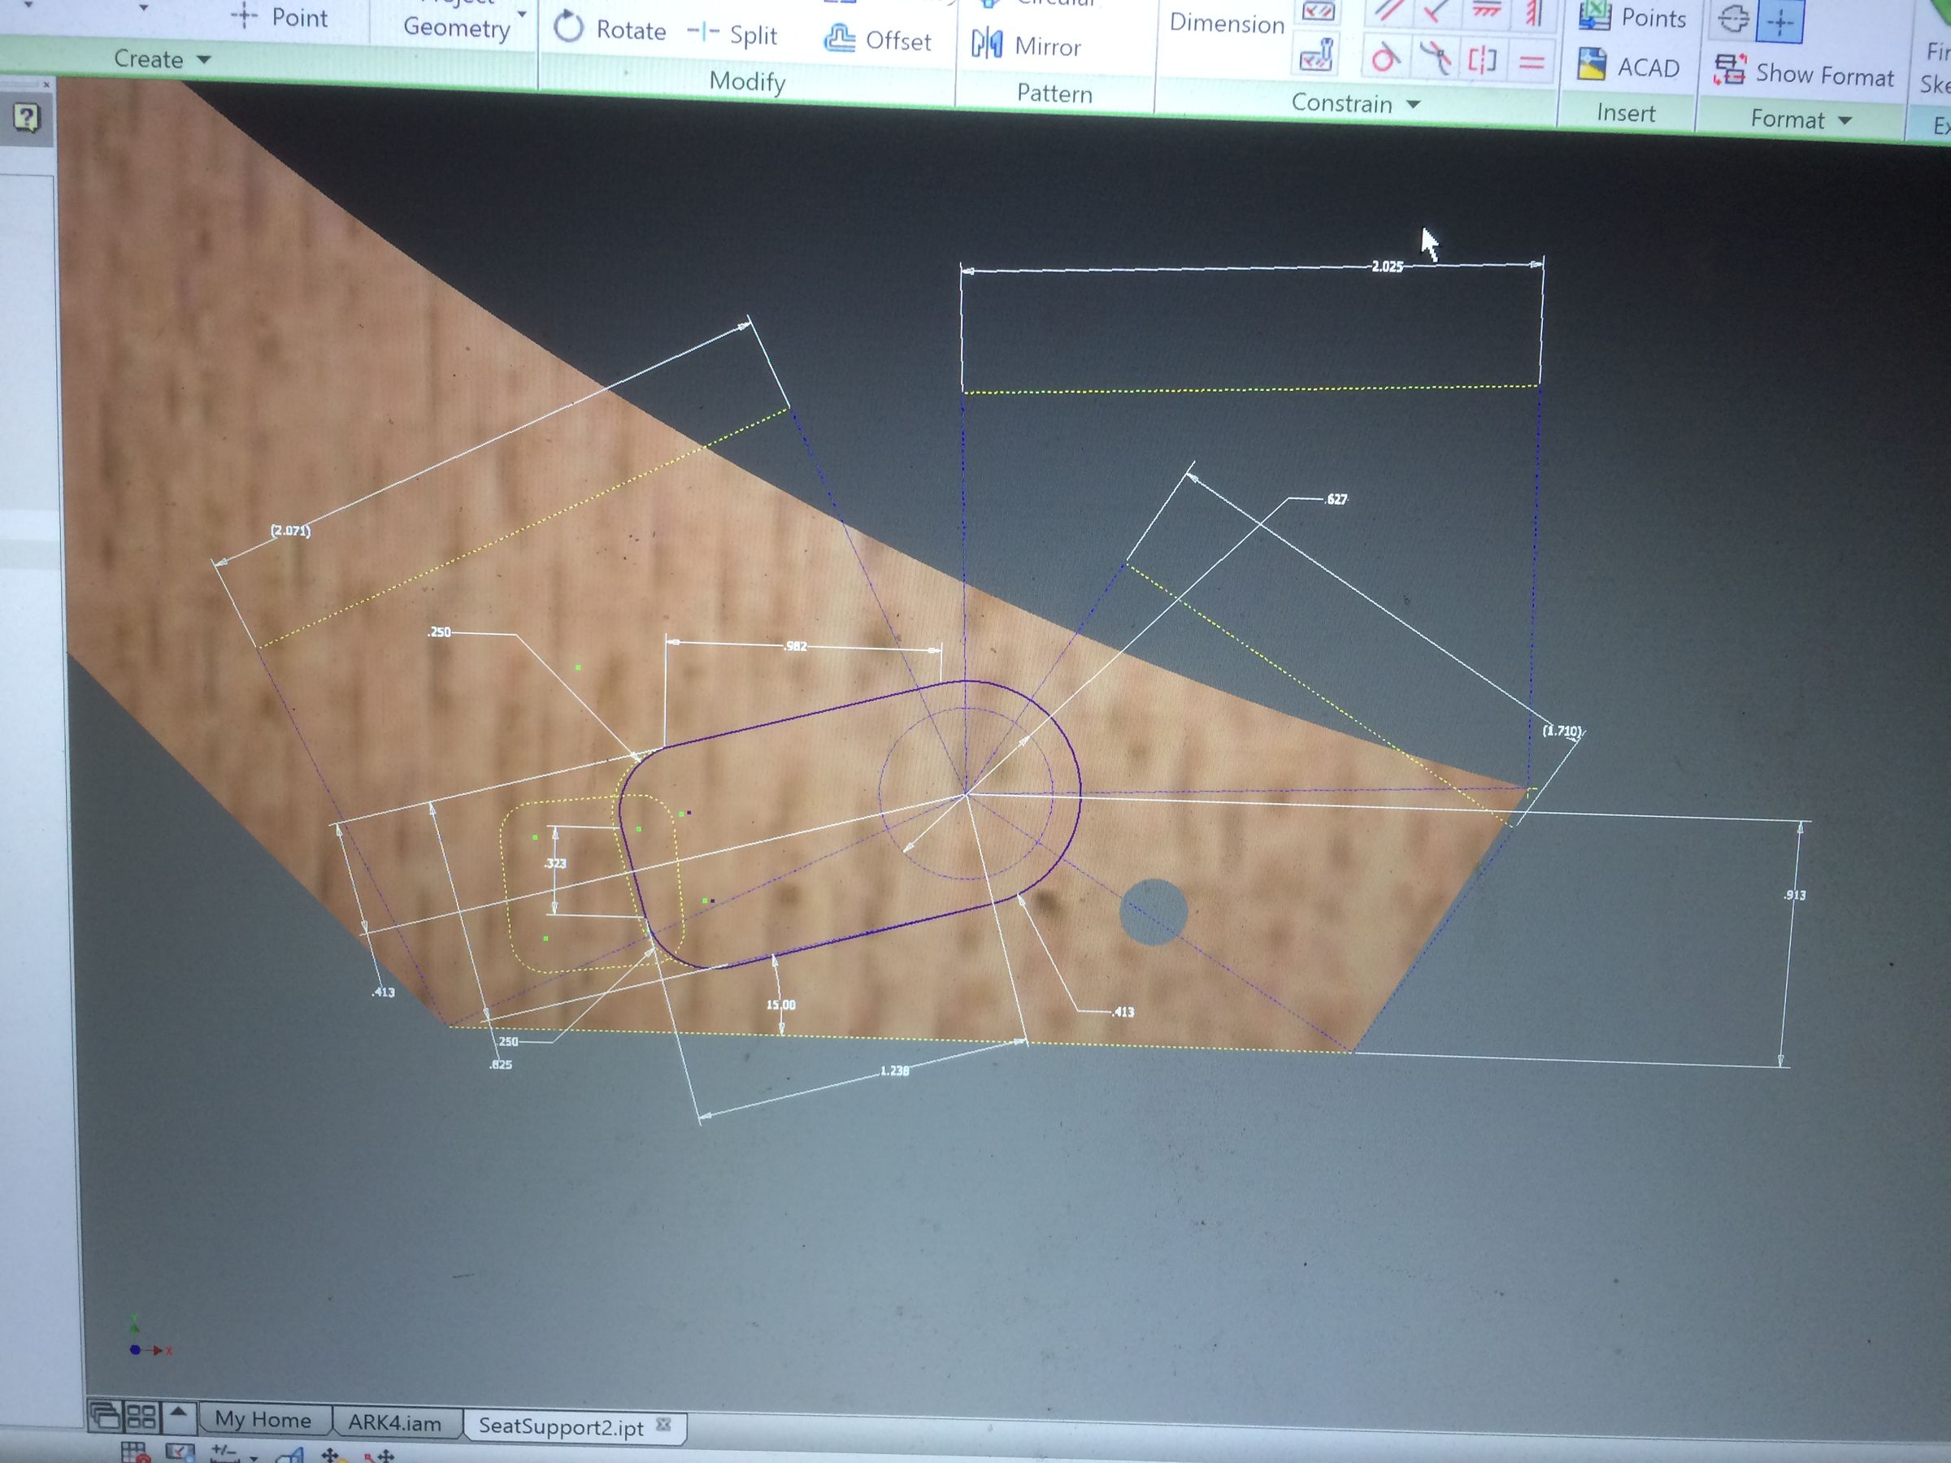Click the Split tool icon

[702, 33]
